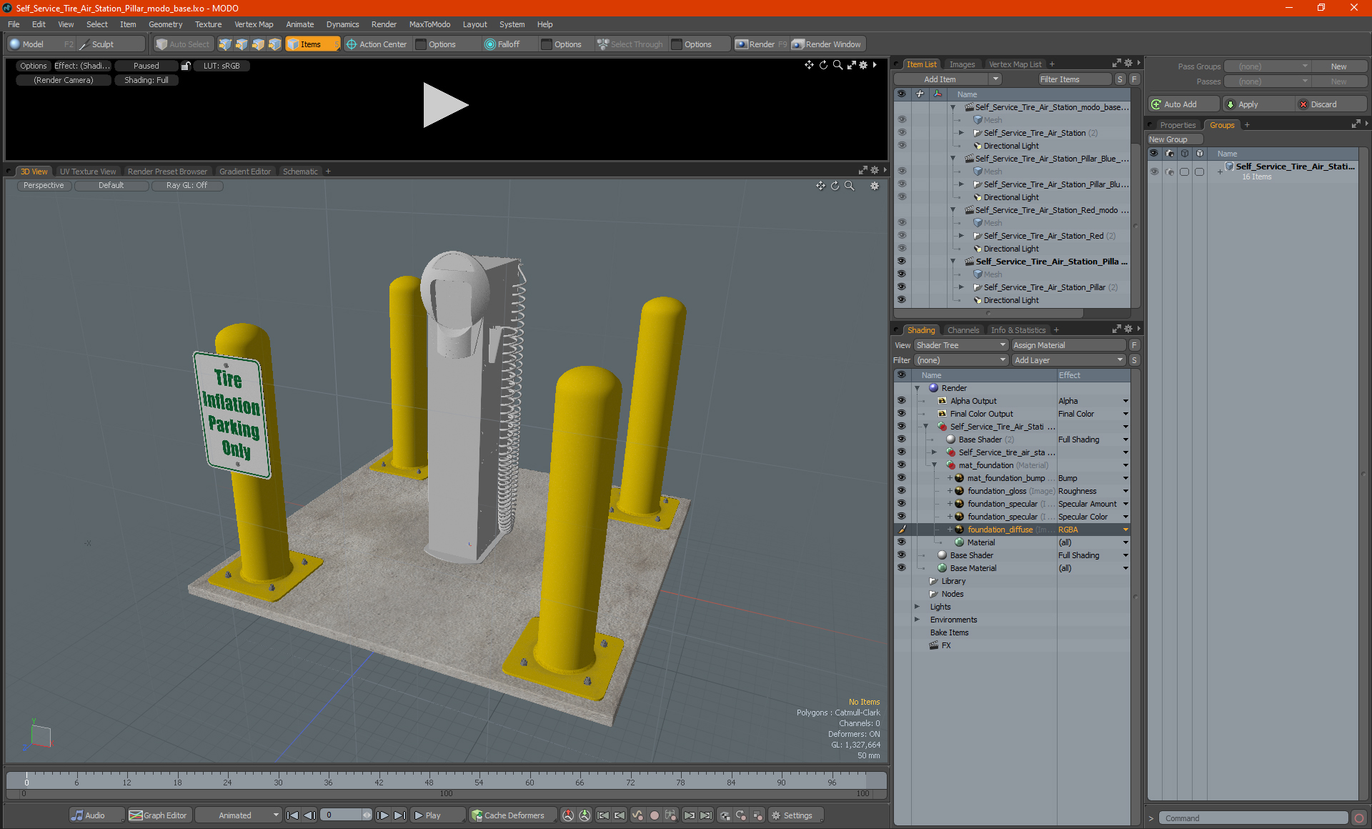
Task: Switch to the Channels tab
Action: [x=963, y=330]
